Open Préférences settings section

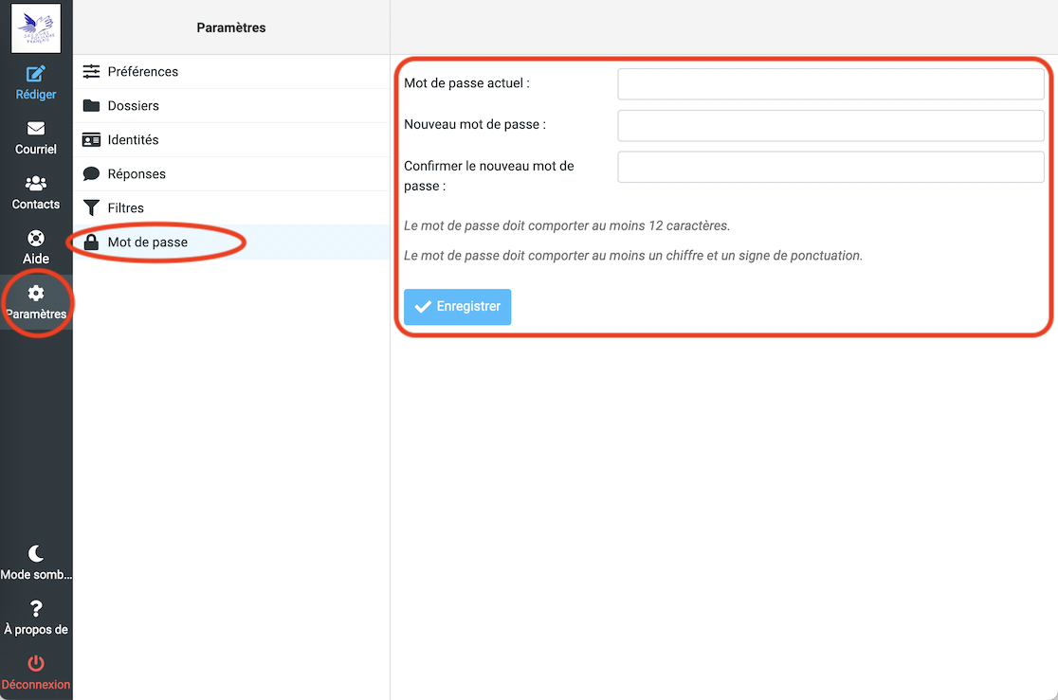(142, 72)
